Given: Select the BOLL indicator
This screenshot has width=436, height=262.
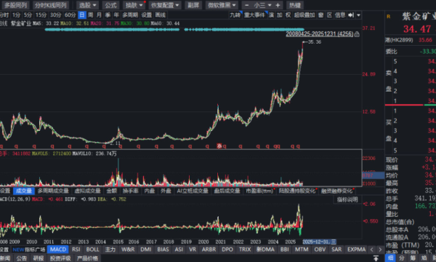Looking at the screenshot, I should [x=92, y=250].
